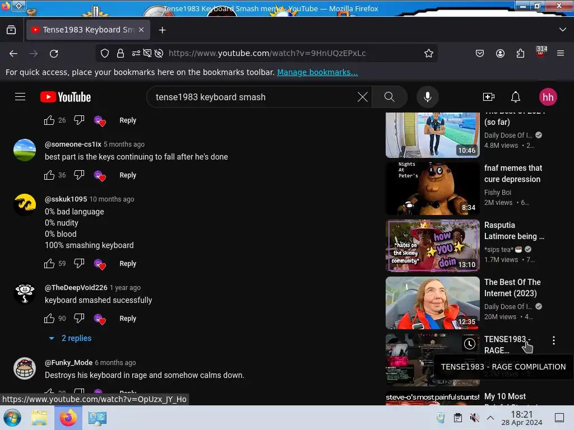The width and height of the screenshot is (574, 430).
Task: Dislike the @TheDeepVoid226 comment
Action: coord(79,319)
